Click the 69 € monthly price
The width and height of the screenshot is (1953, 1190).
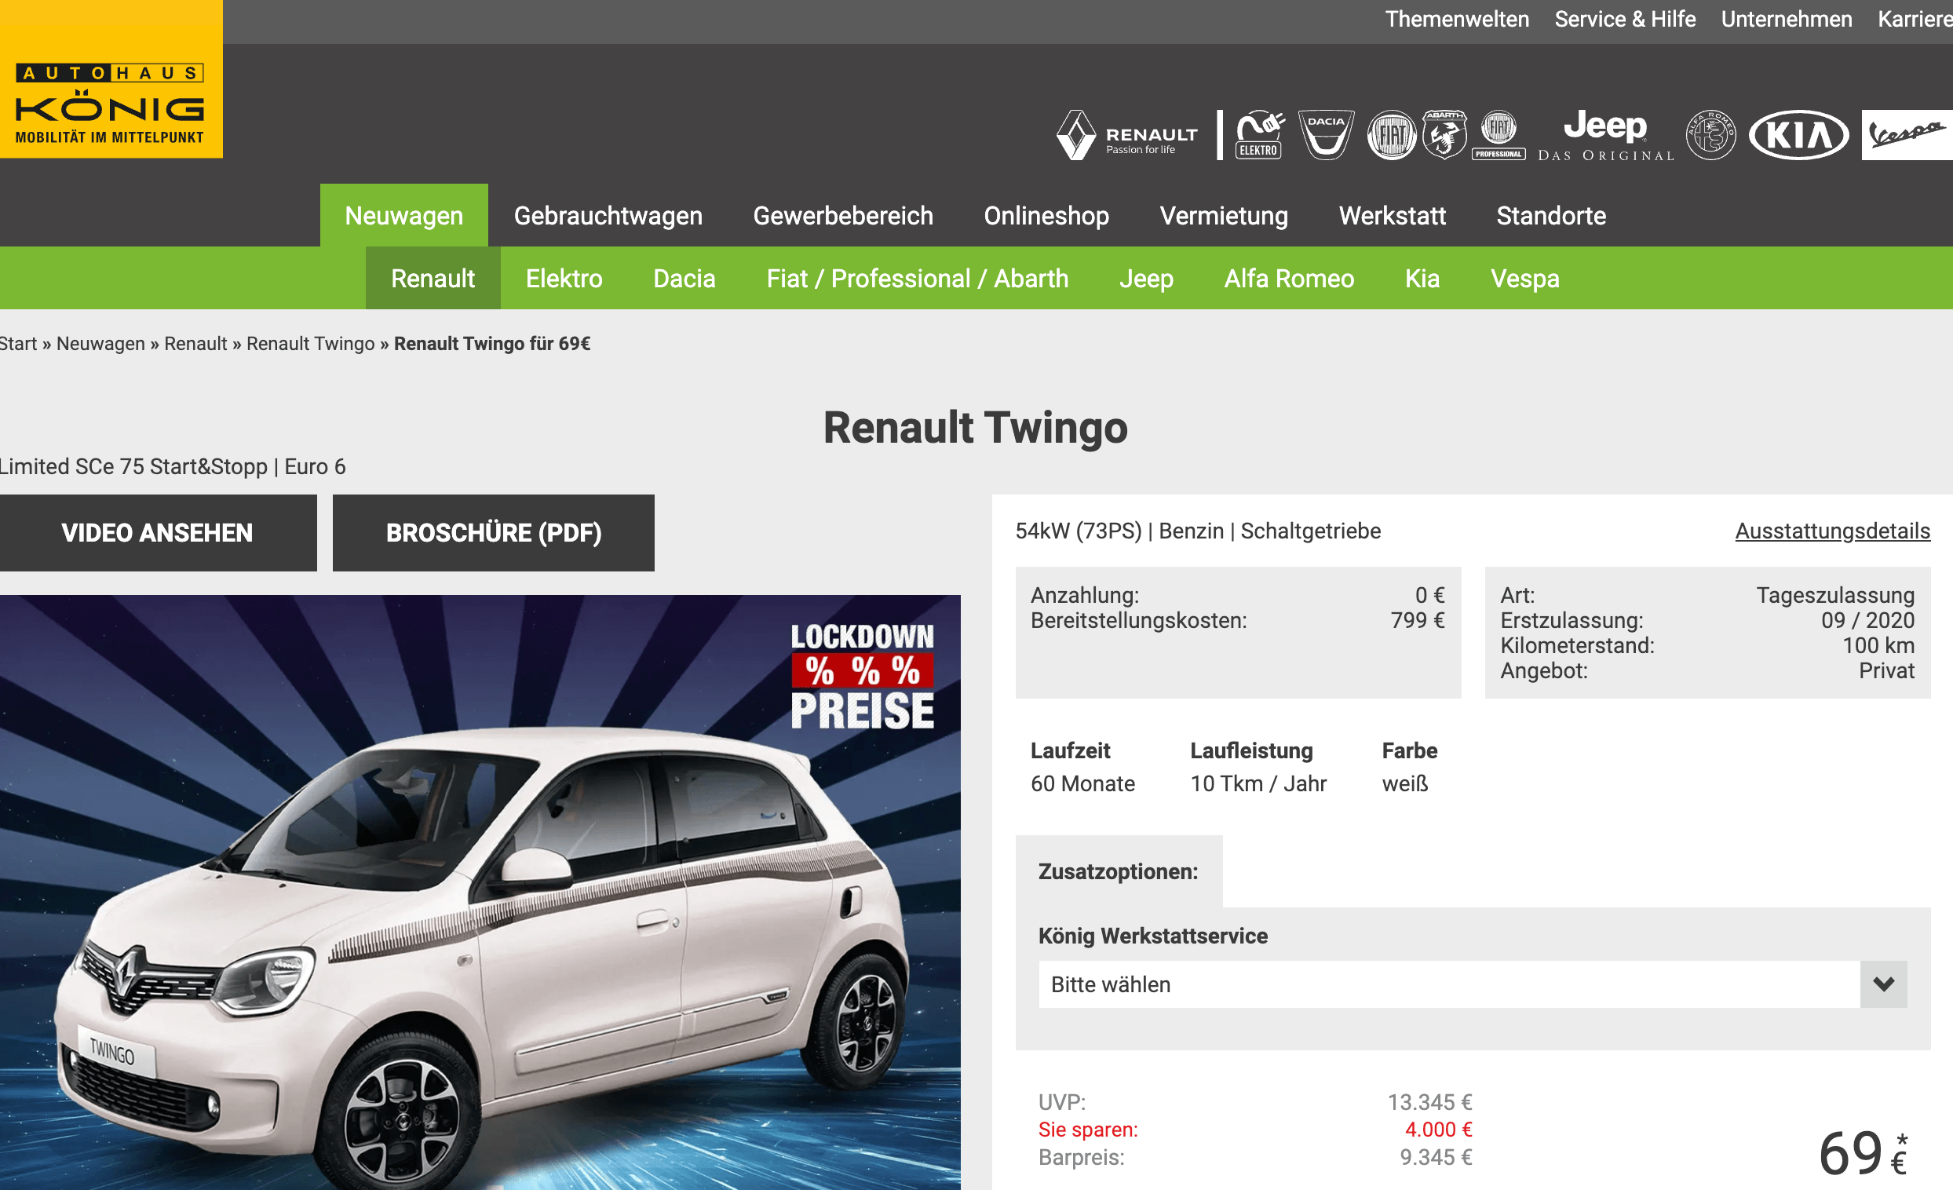click(x=1864, y=1154)
